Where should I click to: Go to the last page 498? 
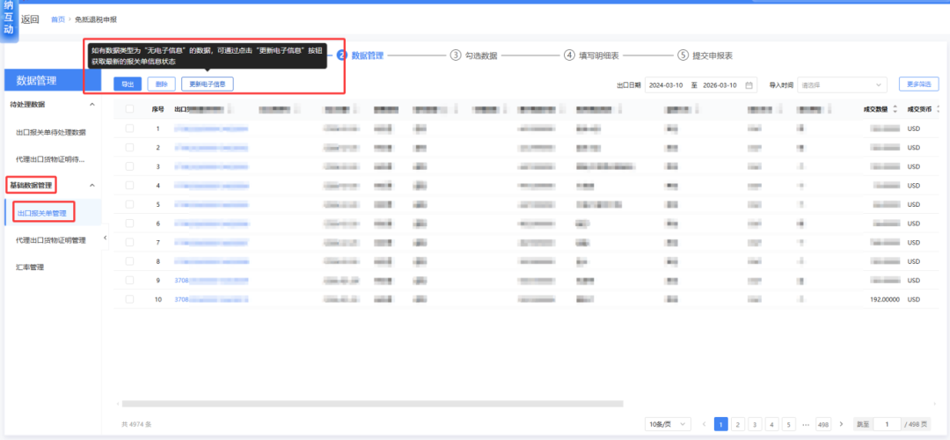823,424
